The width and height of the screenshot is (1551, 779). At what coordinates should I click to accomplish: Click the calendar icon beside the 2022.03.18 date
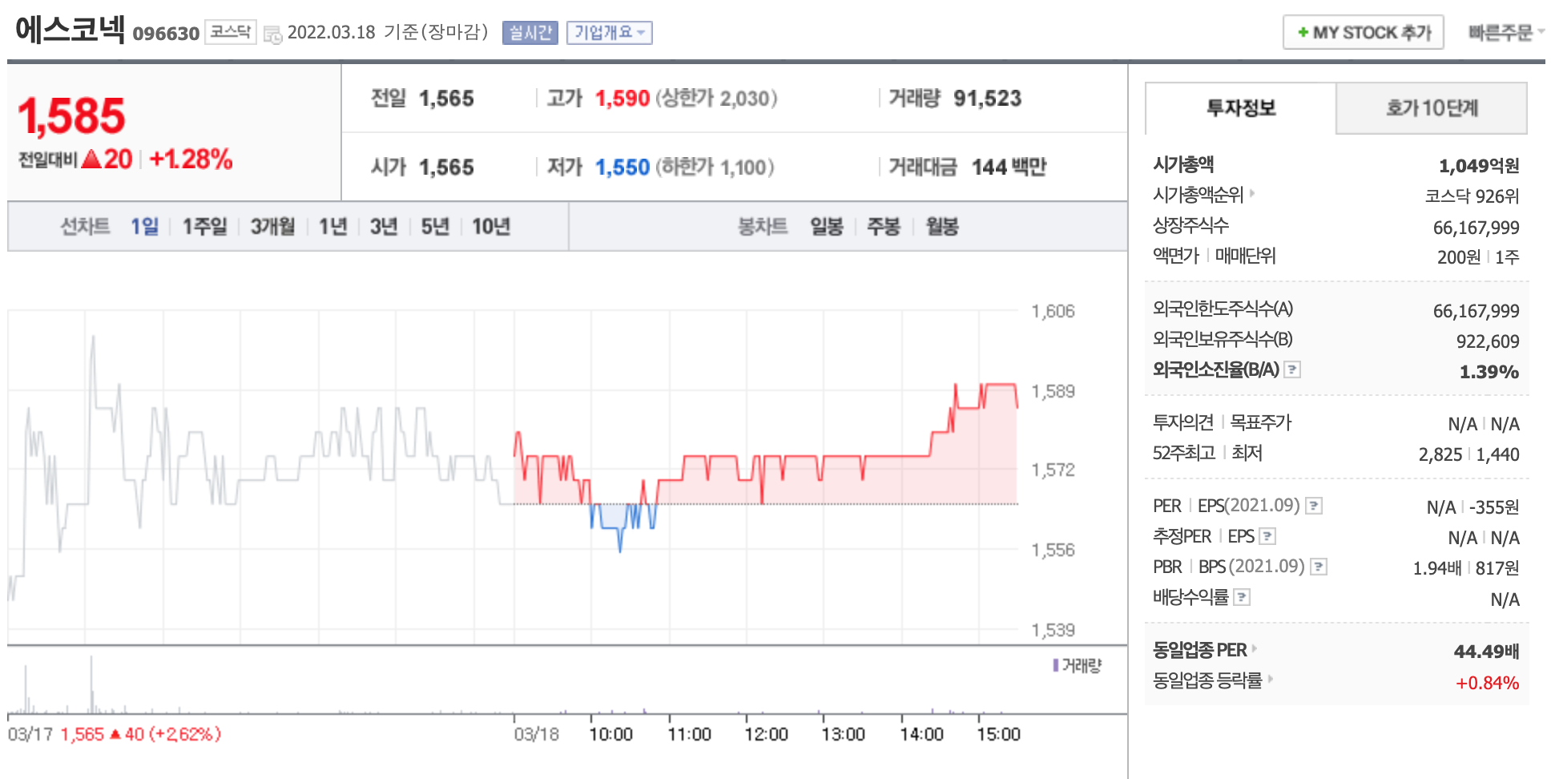tap(272, 34)
